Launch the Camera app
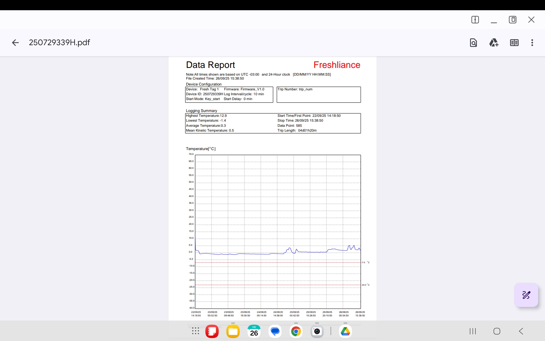The height and width of the screenshot is (341, 545). (317, 331)
